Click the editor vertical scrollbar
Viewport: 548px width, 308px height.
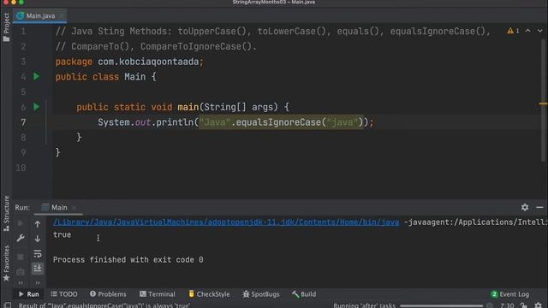coord(543,99)
